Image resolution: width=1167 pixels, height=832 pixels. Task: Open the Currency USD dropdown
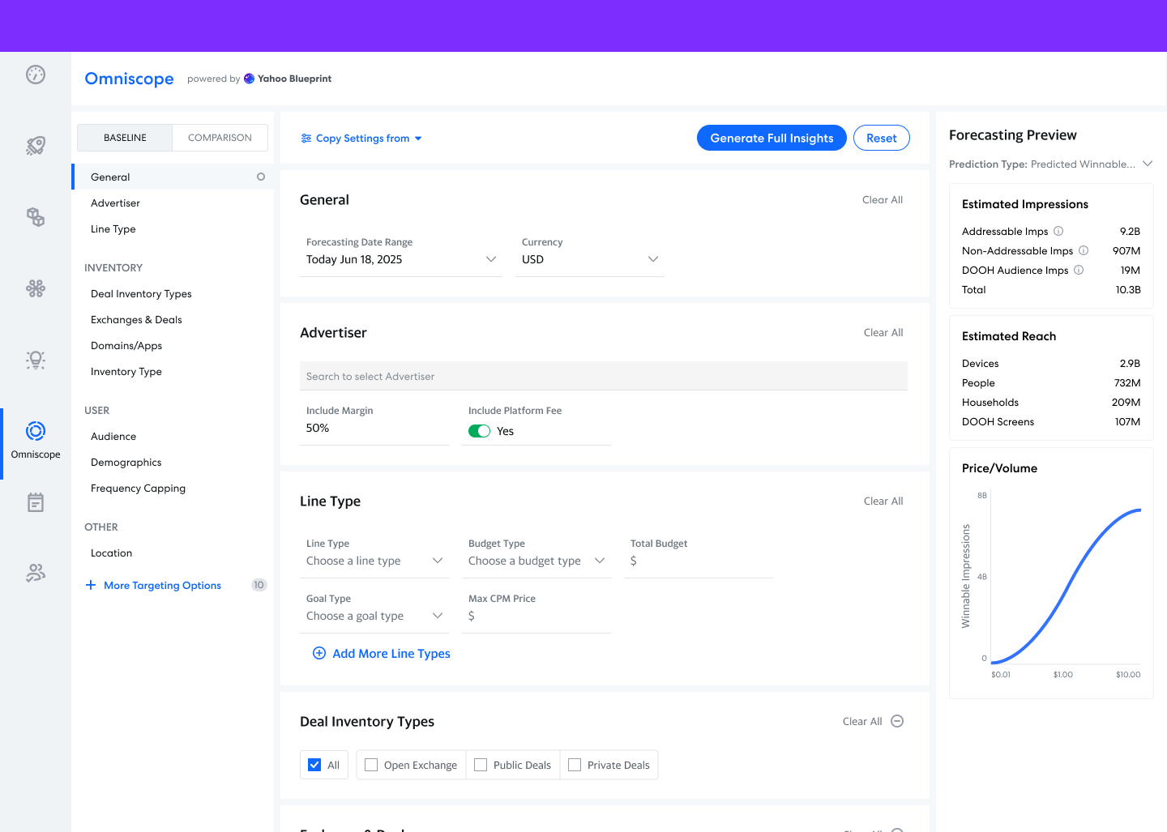[589, 259]
